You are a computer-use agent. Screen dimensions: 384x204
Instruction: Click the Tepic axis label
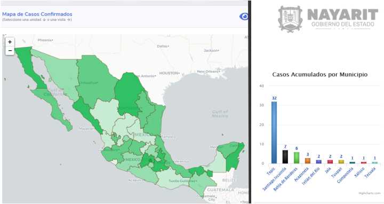(x=271, y=171)
